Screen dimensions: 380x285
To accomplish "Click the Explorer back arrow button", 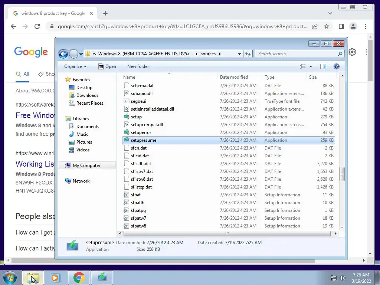I will tap(63, 54).
